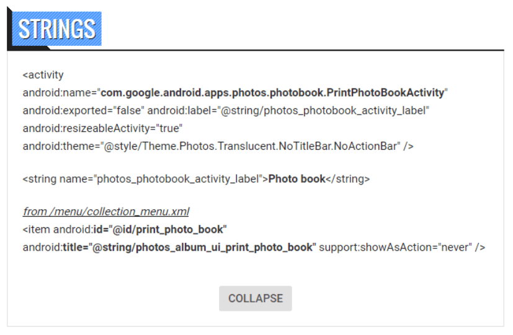Click the COLLAPSE button
Viewport: 513px width, 335px height.
[255, 298]
